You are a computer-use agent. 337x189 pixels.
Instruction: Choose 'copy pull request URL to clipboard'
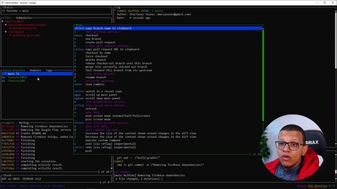pos(112,49)
